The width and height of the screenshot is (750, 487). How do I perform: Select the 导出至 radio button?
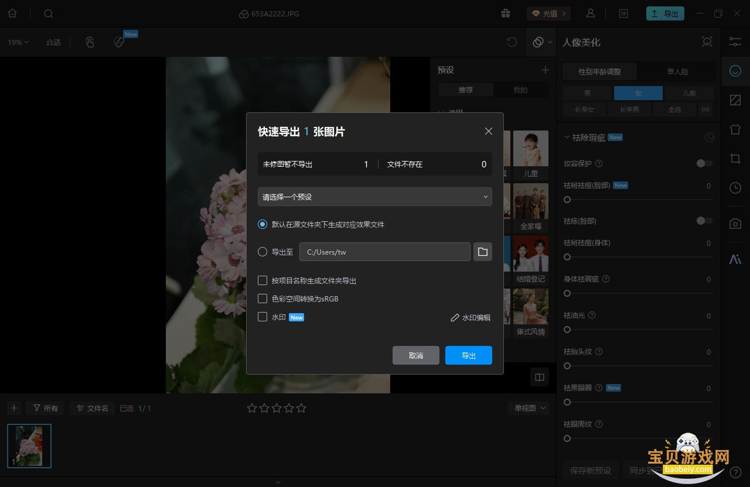262,252
